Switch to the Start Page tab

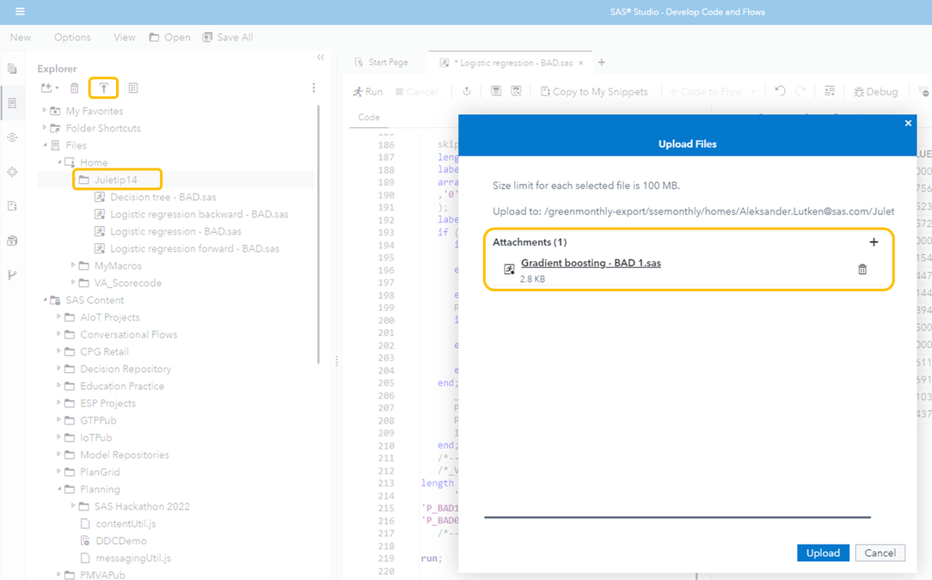pos(382,63)
